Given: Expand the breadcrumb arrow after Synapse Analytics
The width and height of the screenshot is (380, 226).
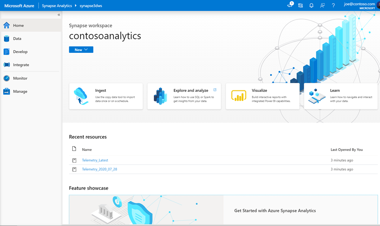Looking at the screenshot, I should coord(75,5).
